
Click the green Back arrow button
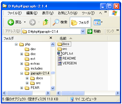click(11, 22)
